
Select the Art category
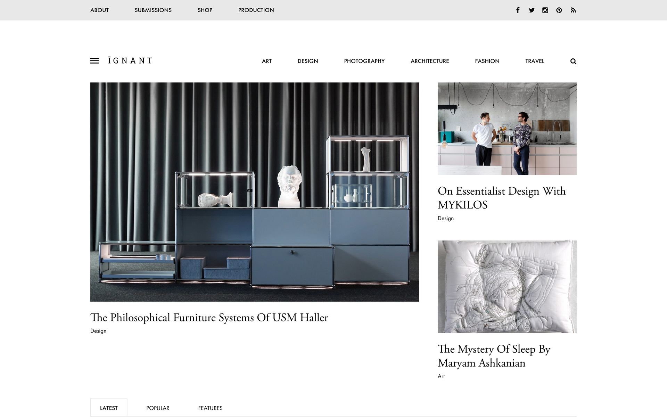(267, 61)
